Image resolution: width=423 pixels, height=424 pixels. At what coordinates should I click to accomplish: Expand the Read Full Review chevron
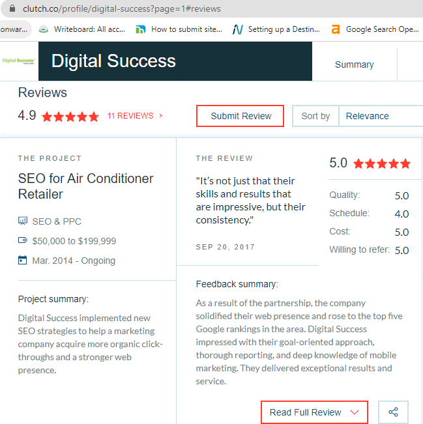point(355,412)
